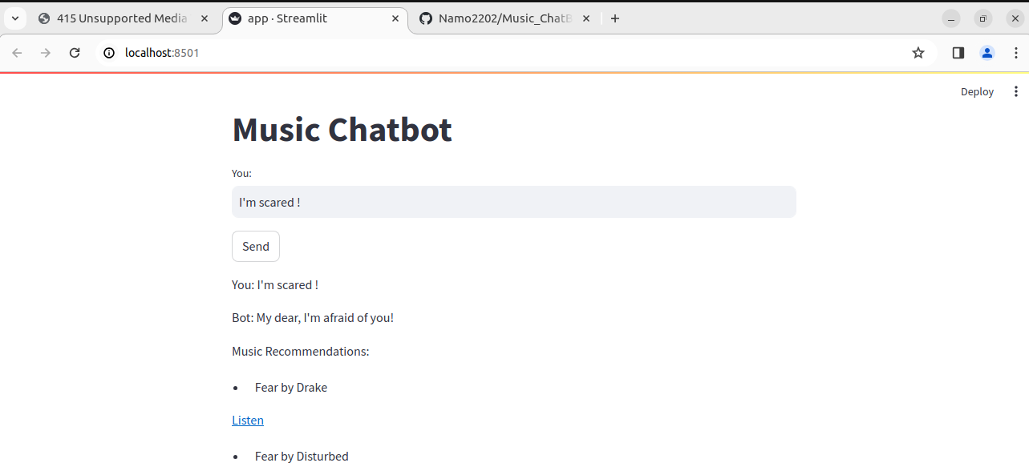Minimize the browser window
This screenshot has height=471, width=1029.
coord(951,18)
